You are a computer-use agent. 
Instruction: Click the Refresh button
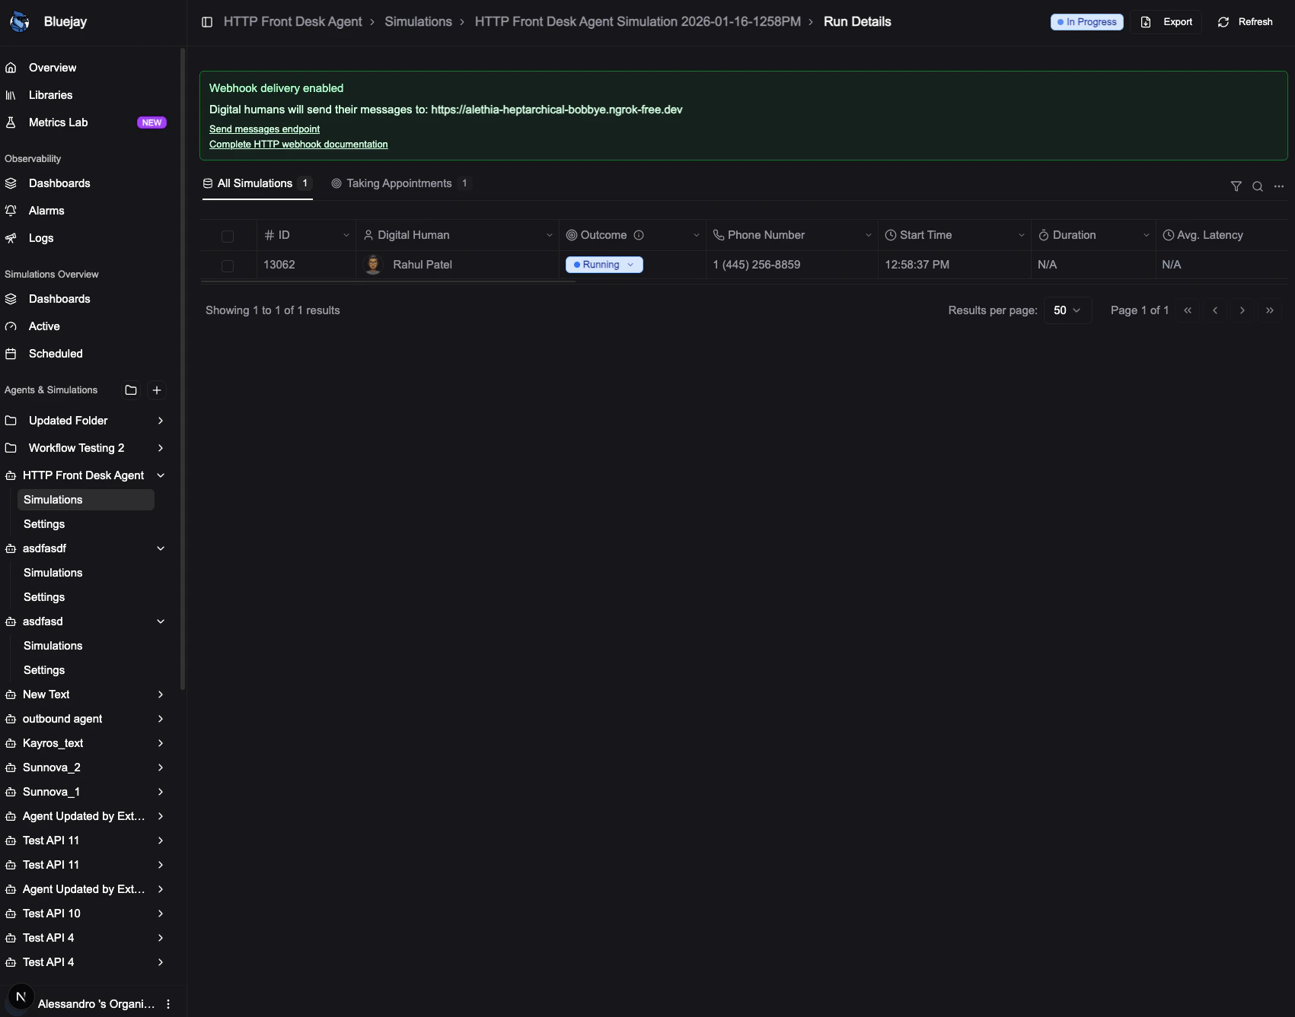pyautogui.click(x=1246, y=22)
